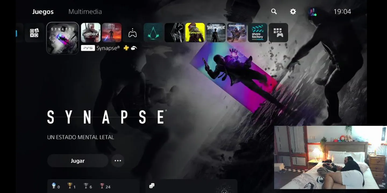
Task: Open the Share Factory app tile
Action: pos(257,33)
